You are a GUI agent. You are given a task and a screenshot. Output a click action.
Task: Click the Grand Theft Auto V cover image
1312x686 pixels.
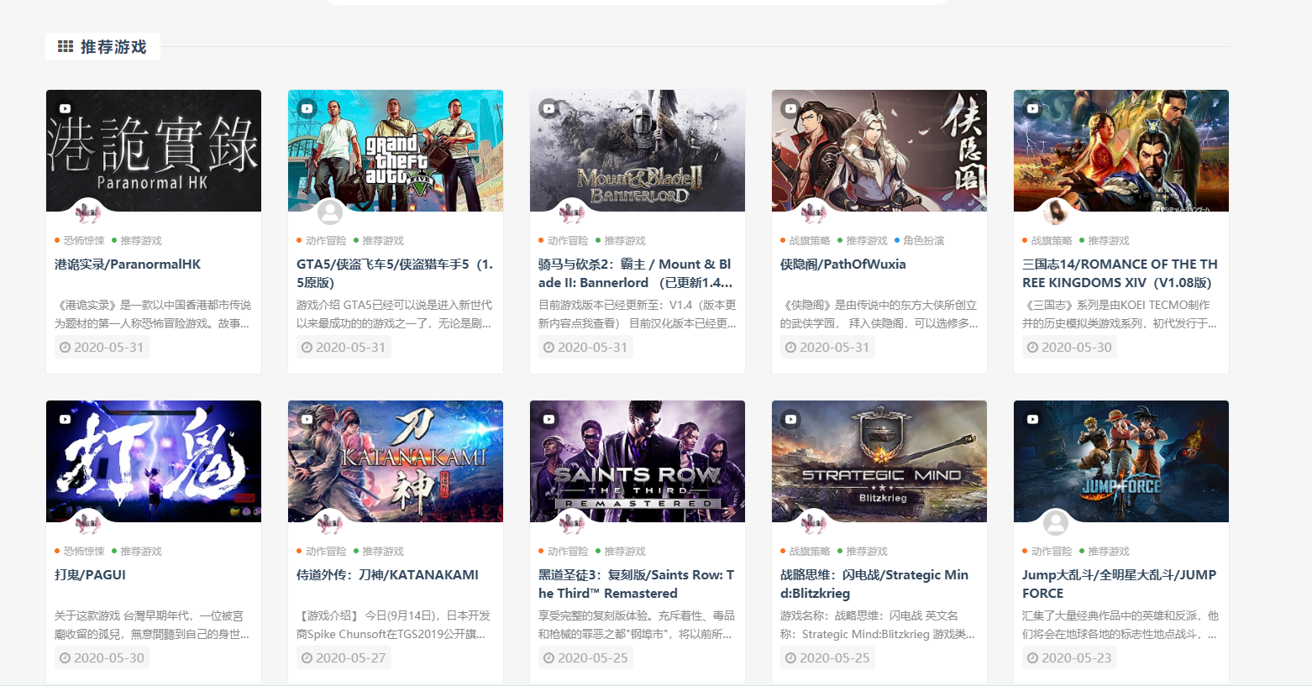[396, 150]
